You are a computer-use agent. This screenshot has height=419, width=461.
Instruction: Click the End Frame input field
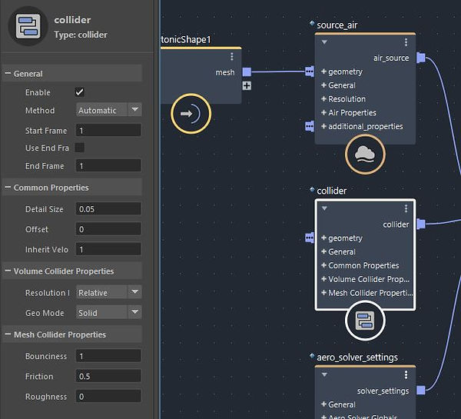[x=108, y=165]
